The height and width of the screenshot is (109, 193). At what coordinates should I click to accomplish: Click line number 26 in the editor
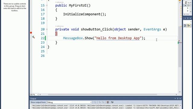tap(43, 56)
